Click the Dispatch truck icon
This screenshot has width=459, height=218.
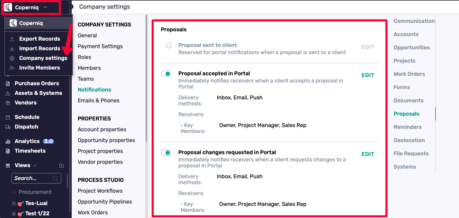pyautogui.click(x=8, y=127)
